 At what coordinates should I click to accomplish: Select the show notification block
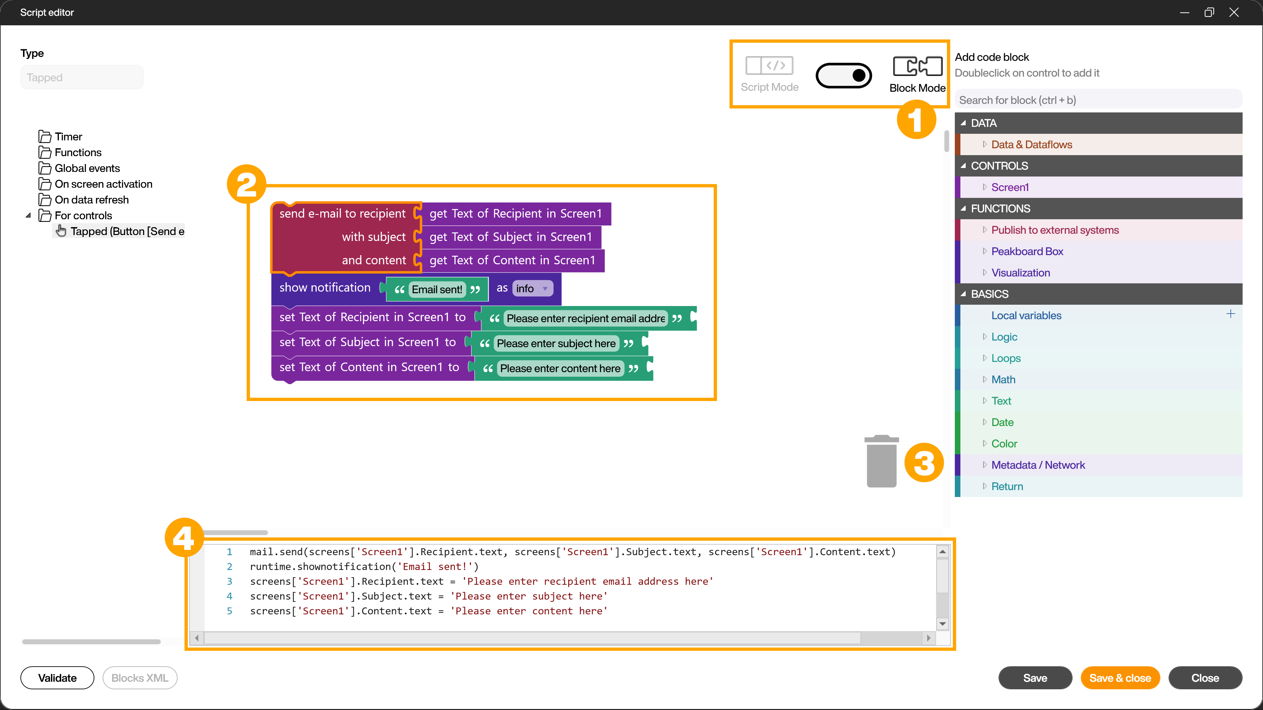[325, 288]
